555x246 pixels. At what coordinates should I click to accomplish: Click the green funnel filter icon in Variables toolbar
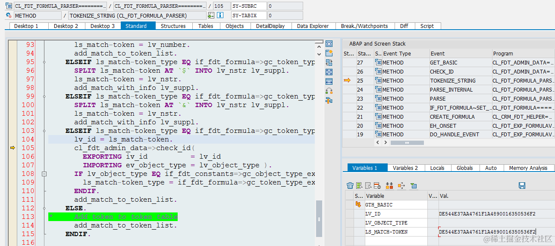tap(414, 186)
